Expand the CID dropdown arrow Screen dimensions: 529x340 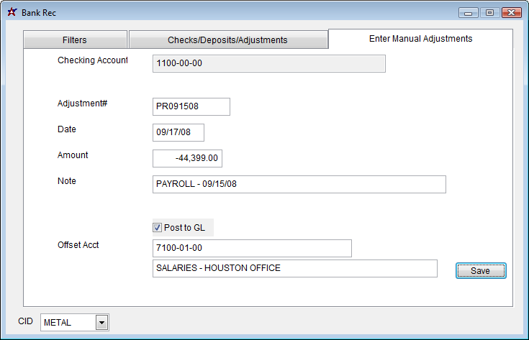coord(101,323)
